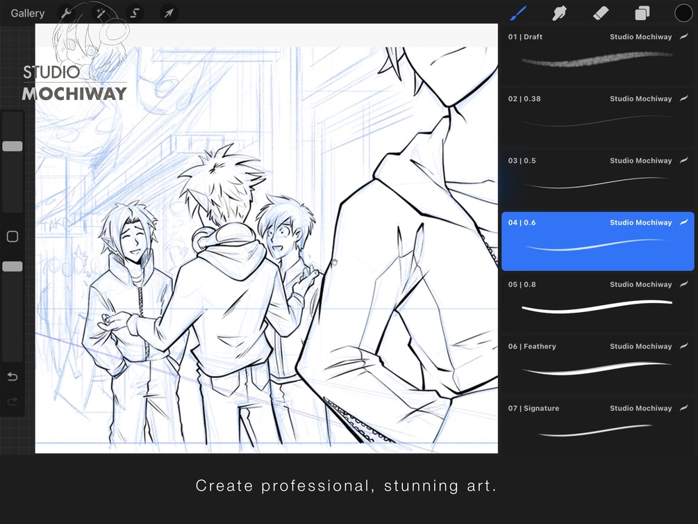Screen dimensions: 698x524
Task: Click the stroke icon on the 0.8 brush row
Action: (x=683, y=284)
